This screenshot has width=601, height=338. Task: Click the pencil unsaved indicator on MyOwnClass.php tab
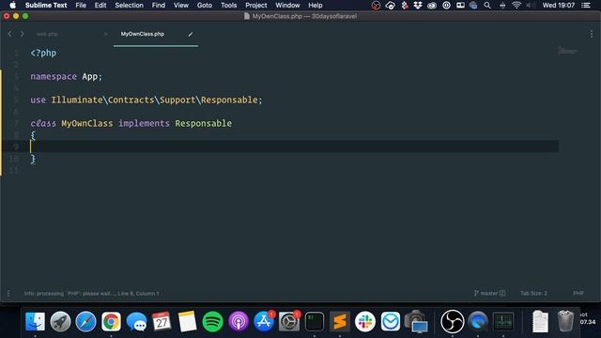click(x=191, y=34)
